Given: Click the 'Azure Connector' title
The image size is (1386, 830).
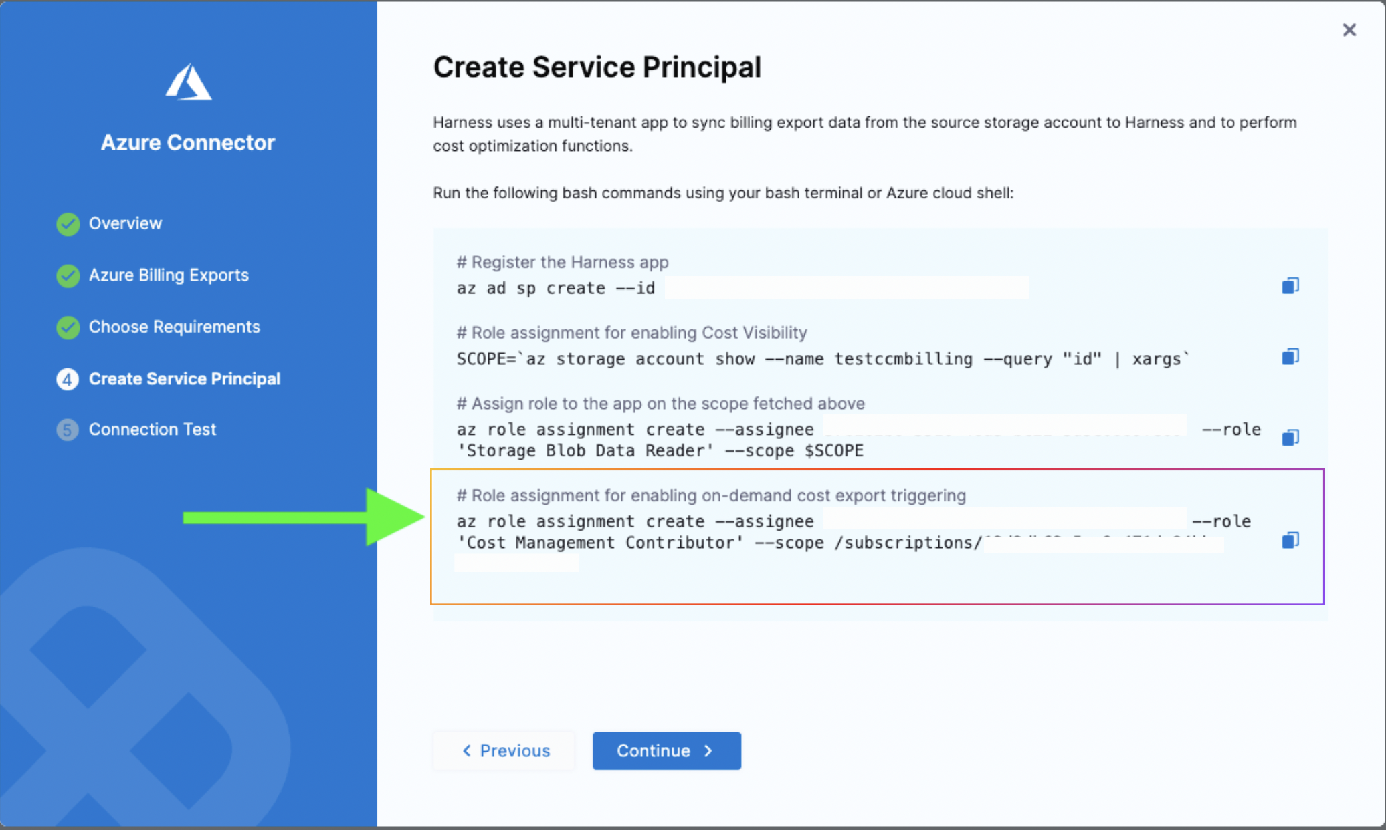Looking at the screenshot, I should point(188,142).
